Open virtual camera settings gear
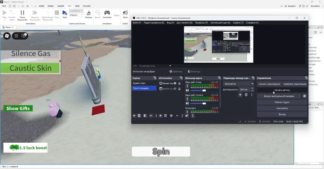Image resolution: width=324 pixels, height=170 pixels. click(x=304, y=96)
